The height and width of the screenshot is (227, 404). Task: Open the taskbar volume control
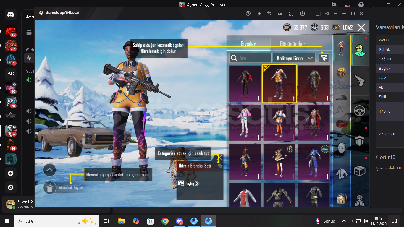pyautogui.click(x=365, y=221)
